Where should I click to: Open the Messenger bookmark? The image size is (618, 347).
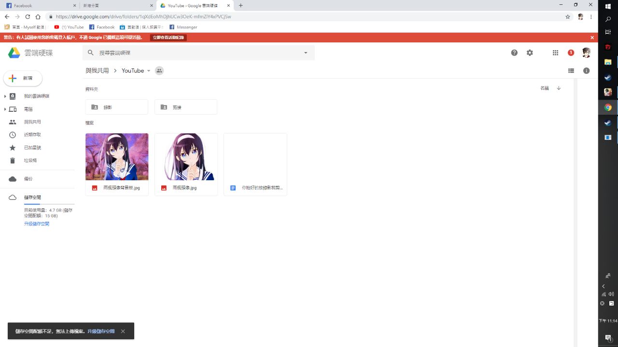(183, 27)
